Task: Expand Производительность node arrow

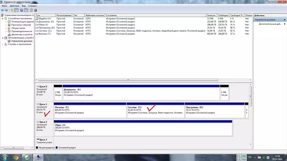Action: [6, 31]
